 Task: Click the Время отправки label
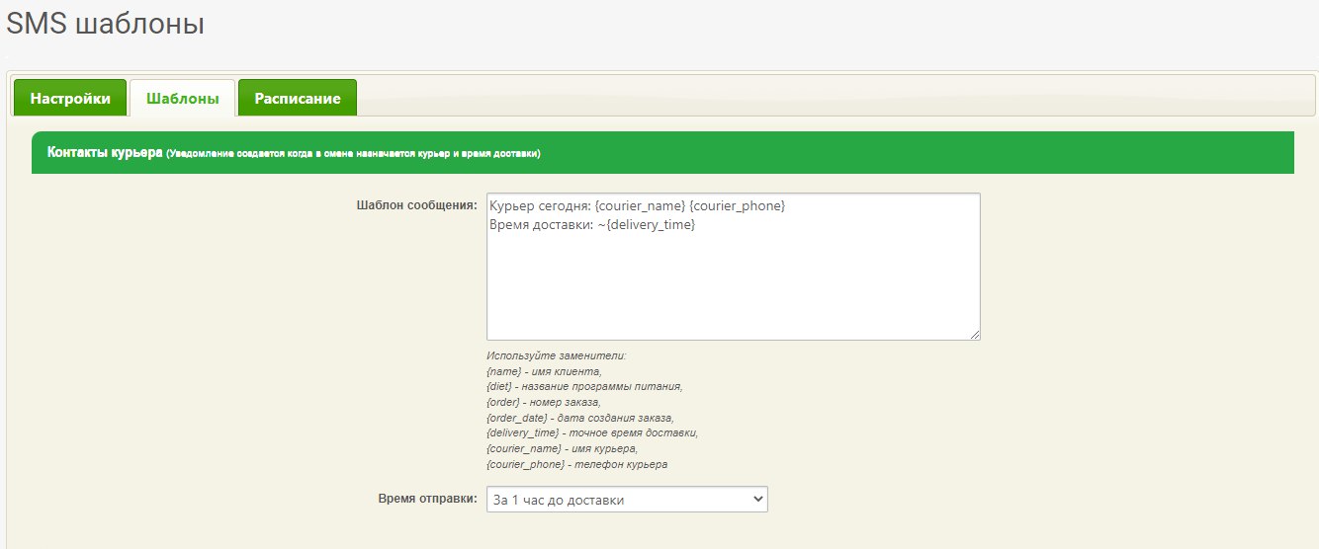427,499
